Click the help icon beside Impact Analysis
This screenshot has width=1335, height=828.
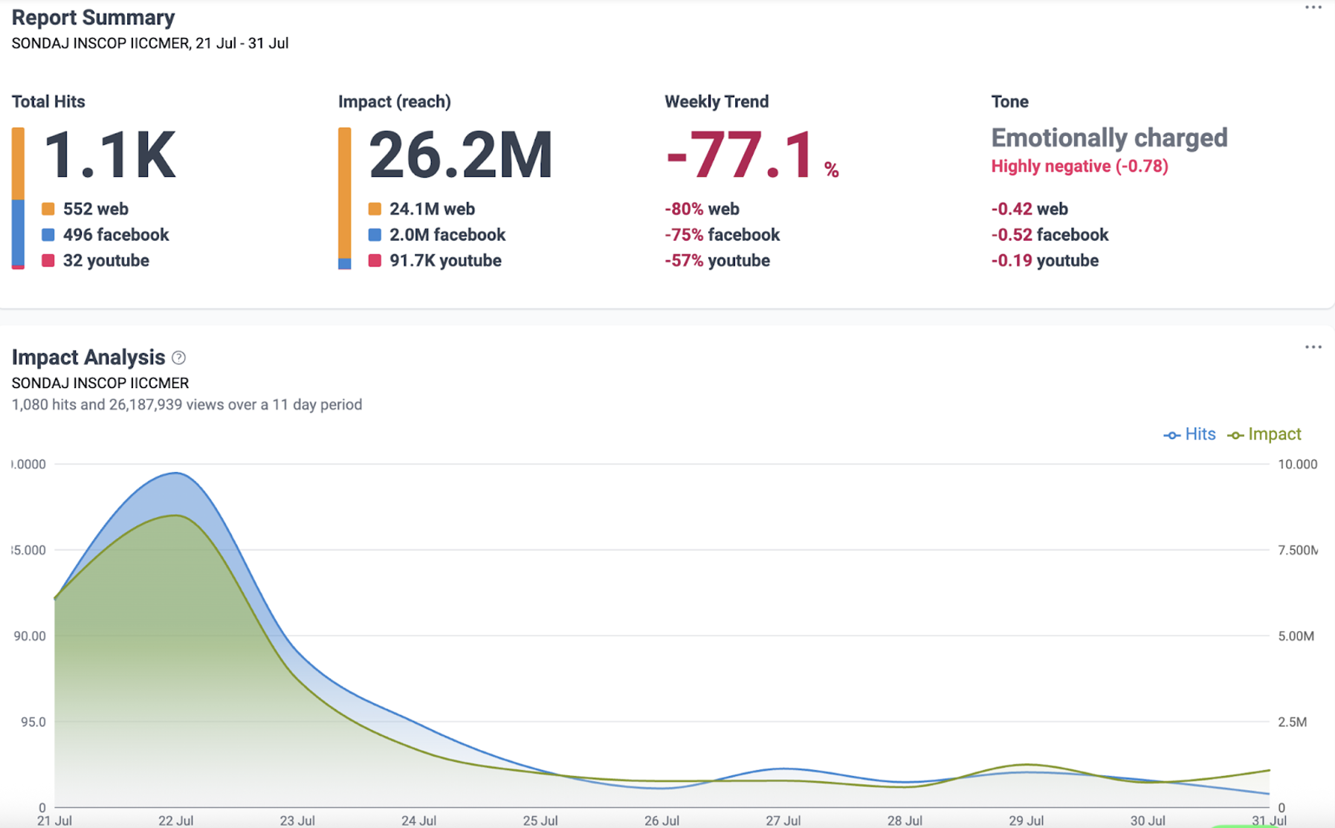point(178,358)
